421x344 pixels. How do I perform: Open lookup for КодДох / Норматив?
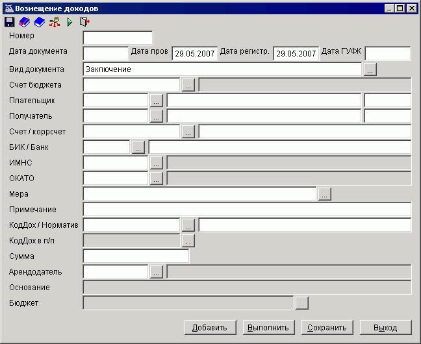click(x=188, y=225)
